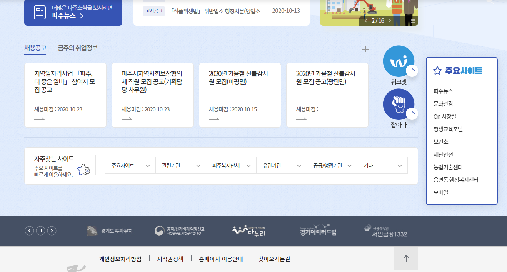Click arrow under 지역일자리사업 card

click(40, 119)
